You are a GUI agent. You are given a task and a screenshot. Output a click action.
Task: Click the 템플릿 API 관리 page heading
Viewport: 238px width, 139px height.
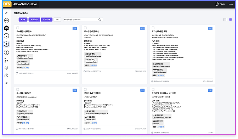[x=21, y=13]
